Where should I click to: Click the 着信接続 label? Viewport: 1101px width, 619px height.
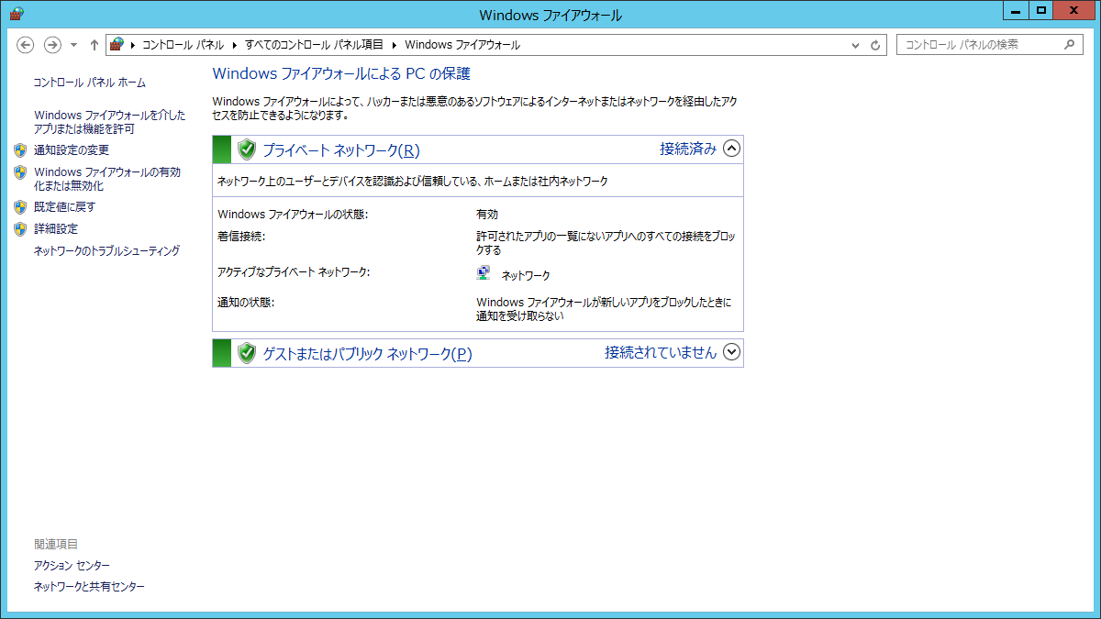pos(241,237)
